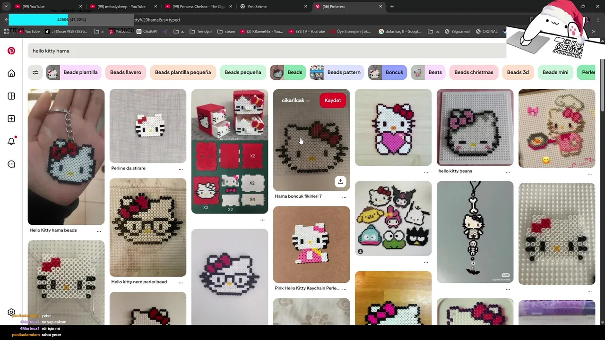This screenshot has height=340, width=605.
Task: Open the search filters icon
Action: click(x=35, y=72)
